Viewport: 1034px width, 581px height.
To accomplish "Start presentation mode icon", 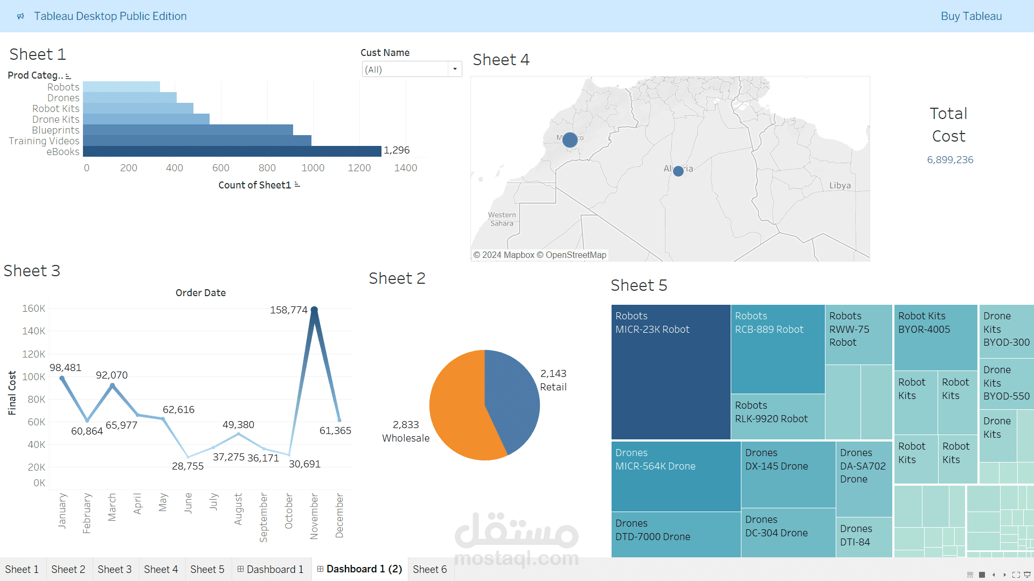I will [x=1027, y=575].
